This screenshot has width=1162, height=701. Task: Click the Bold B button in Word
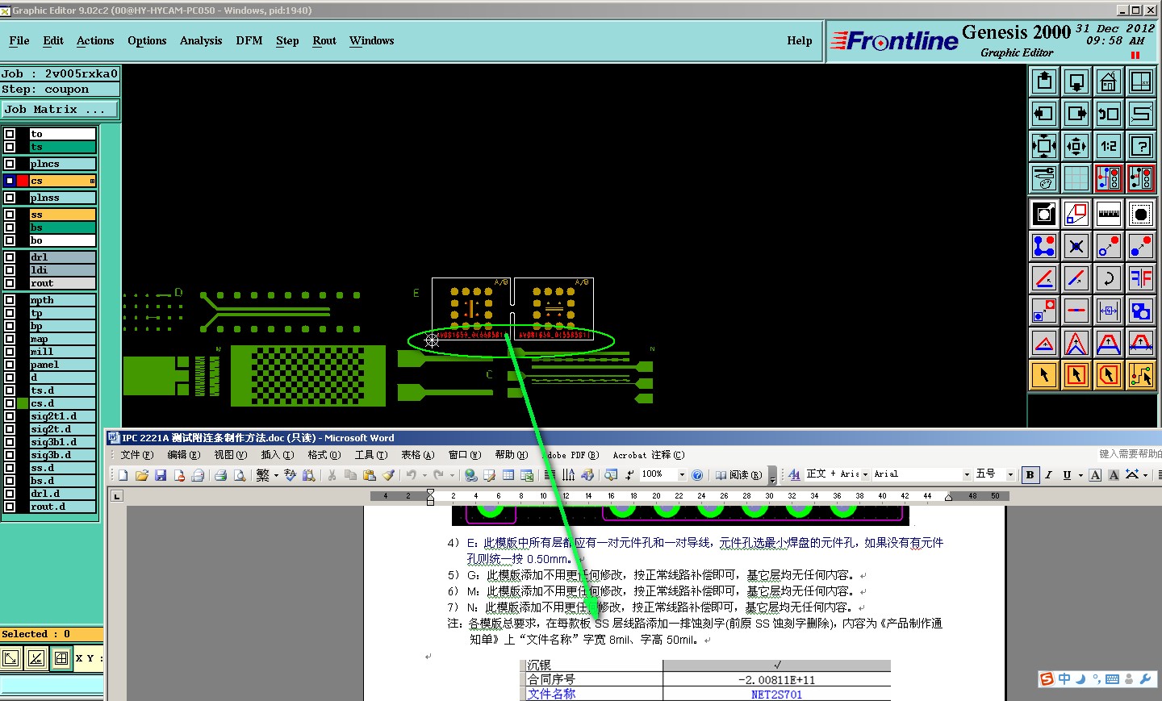[x=1030, y=475]
